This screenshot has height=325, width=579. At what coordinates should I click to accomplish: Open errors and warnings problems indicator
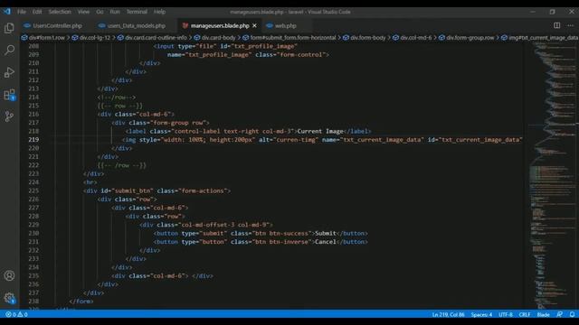point(16,314)
